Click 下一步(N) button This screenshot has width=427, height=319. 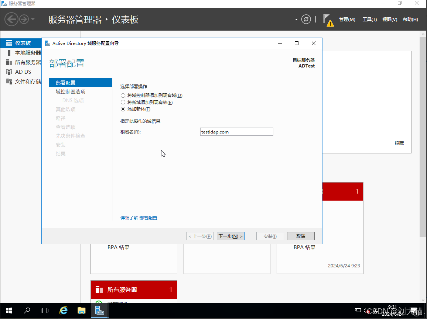pyautogui.click(x=230, y=236)
